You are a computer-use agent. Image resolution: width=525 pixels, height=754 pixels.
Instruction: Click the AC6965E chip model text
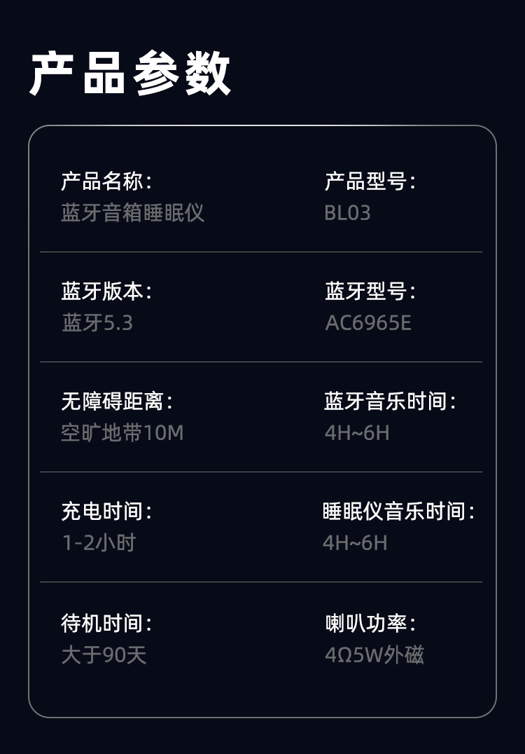pyautogui.click(x=368, y=322)
